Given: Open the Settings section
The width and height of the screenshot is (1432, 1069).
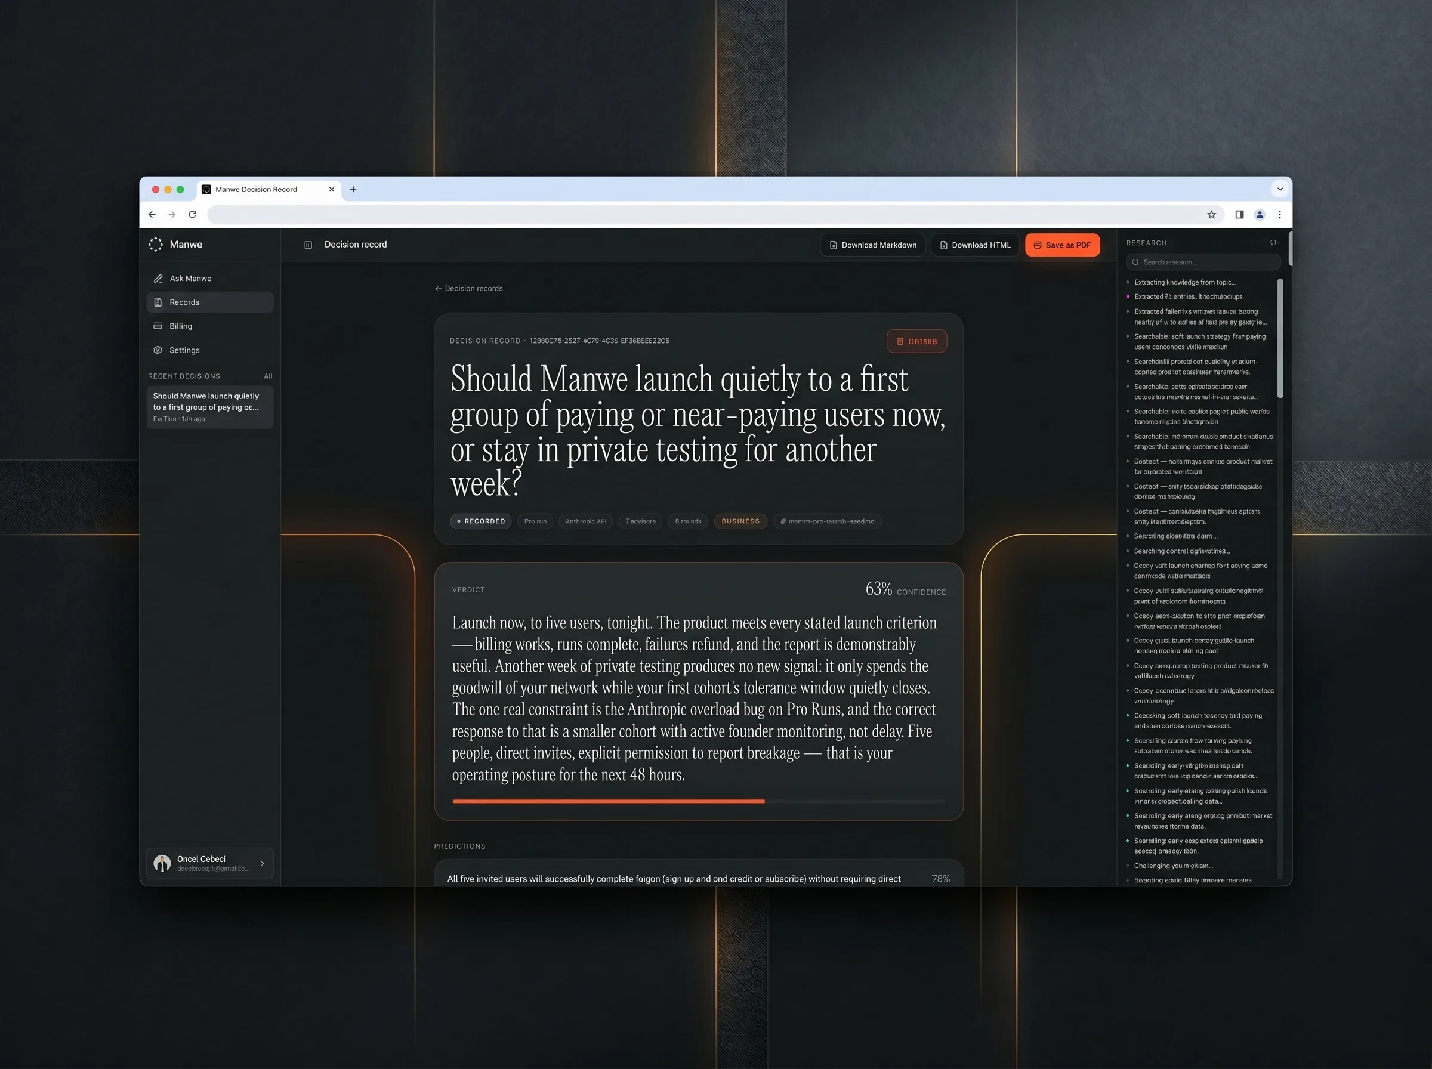Looking at the screenshot, I should pos(209,350).
